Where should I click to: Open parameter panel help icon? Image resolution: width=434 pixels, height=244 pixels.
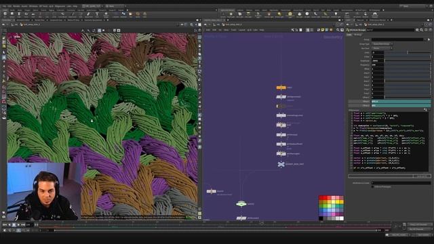430,30
